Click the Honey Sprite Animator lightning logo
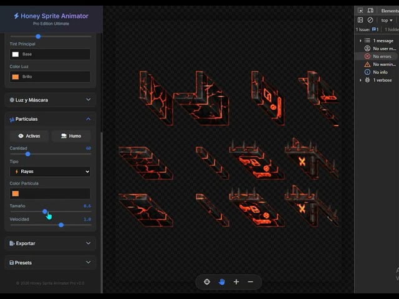This screenshot has width=399, height=299. pyautogui.click(x=16, y=16)
